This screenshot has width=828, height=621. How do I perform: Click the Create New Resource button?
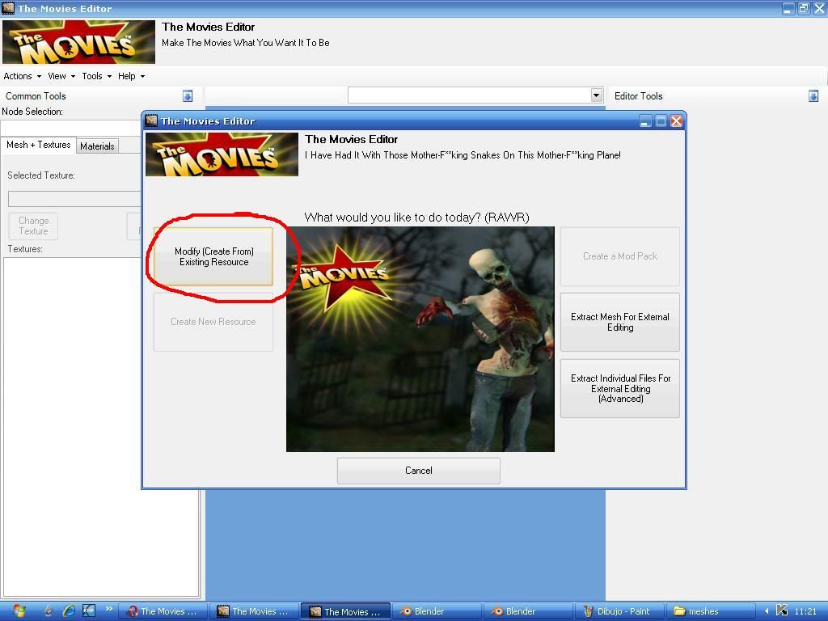[x=213, y=322]
